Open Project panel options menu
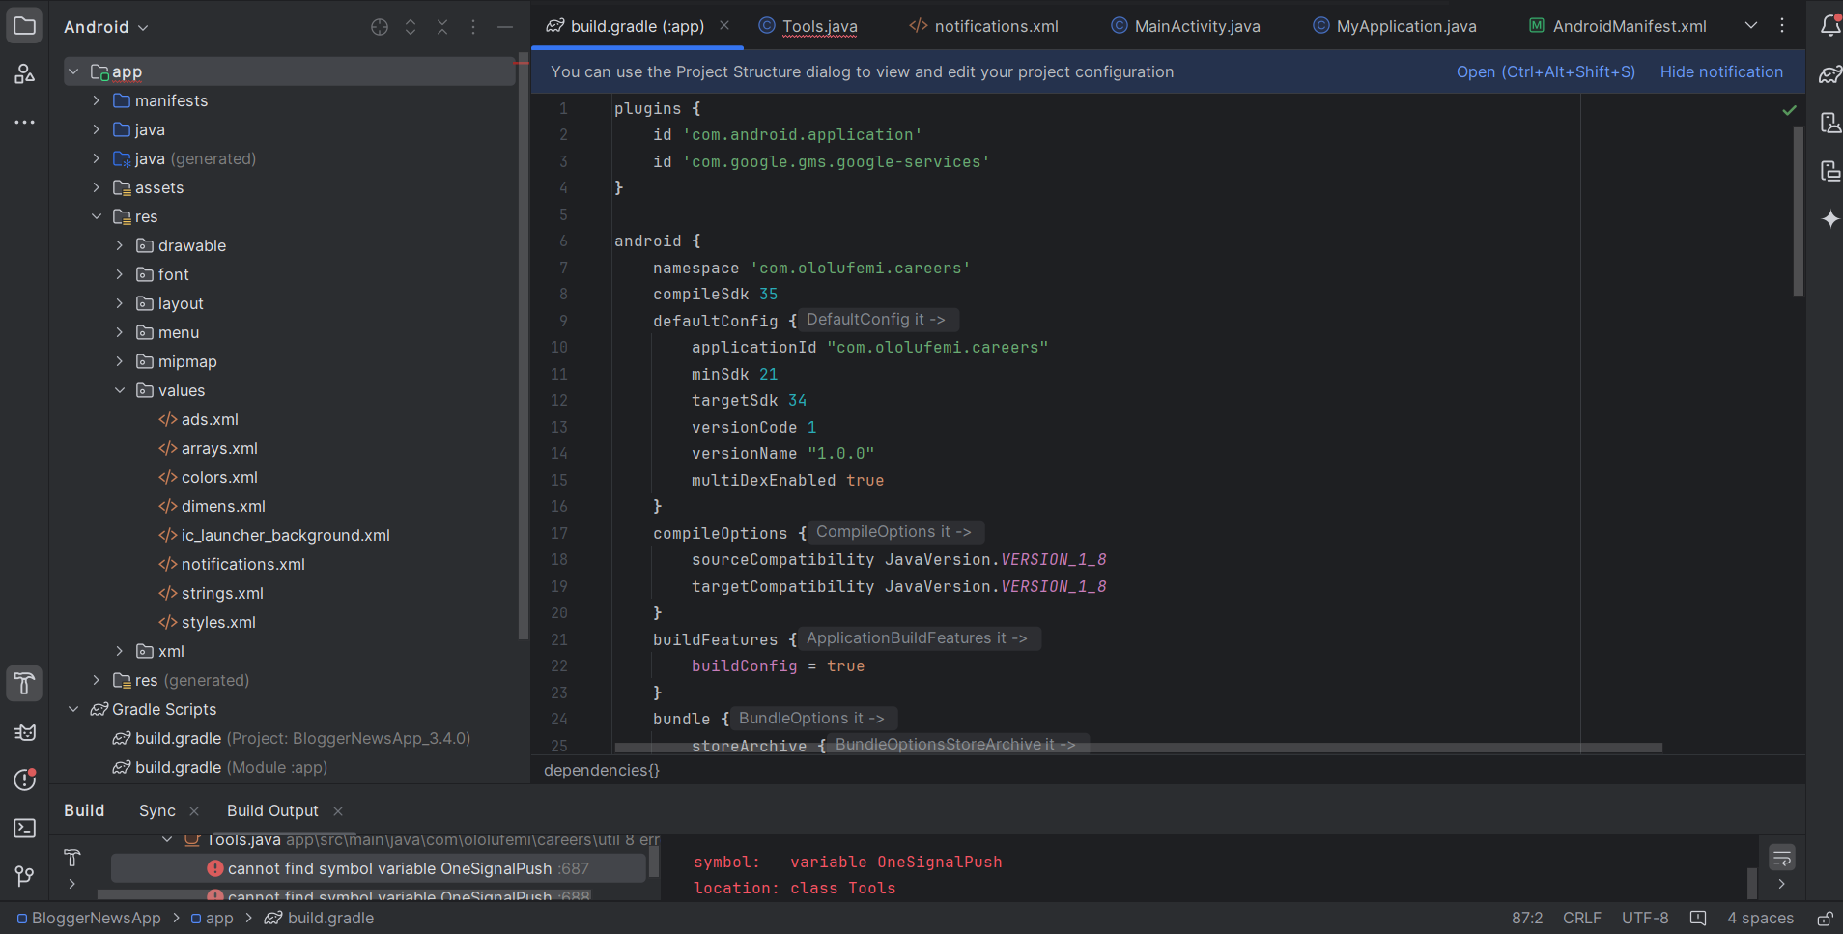The height and width of the screenshot is (934, 1843). (x=473, y=27)
